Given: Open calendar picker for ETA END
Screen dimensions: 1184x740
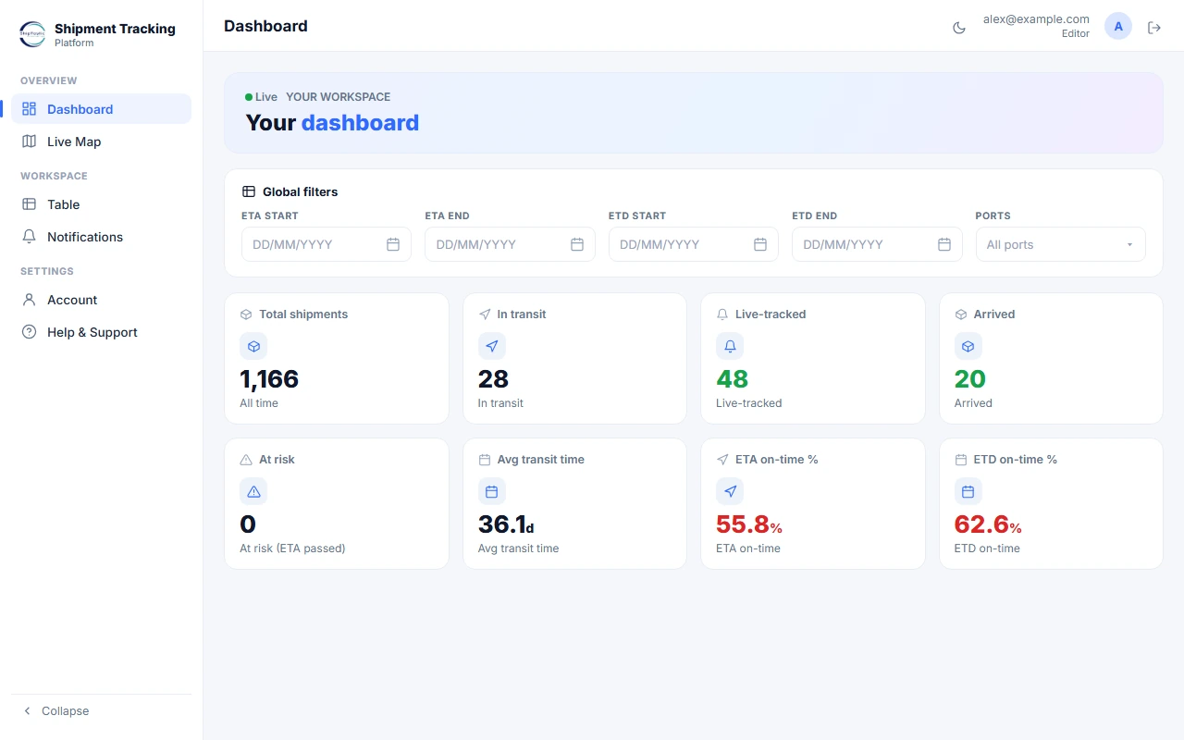Looking at the screenshot, I should coord(577,244).
